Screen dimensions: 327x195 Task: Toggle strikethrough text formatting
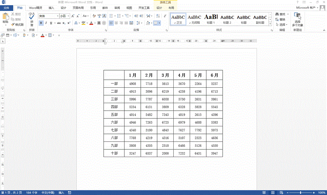[59, 23]
